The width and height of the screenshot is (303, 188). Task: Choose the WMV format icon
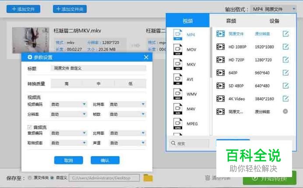(178, 94)
